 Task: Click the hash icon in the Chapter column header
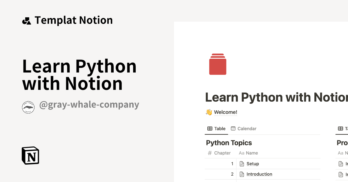(209, 153)
